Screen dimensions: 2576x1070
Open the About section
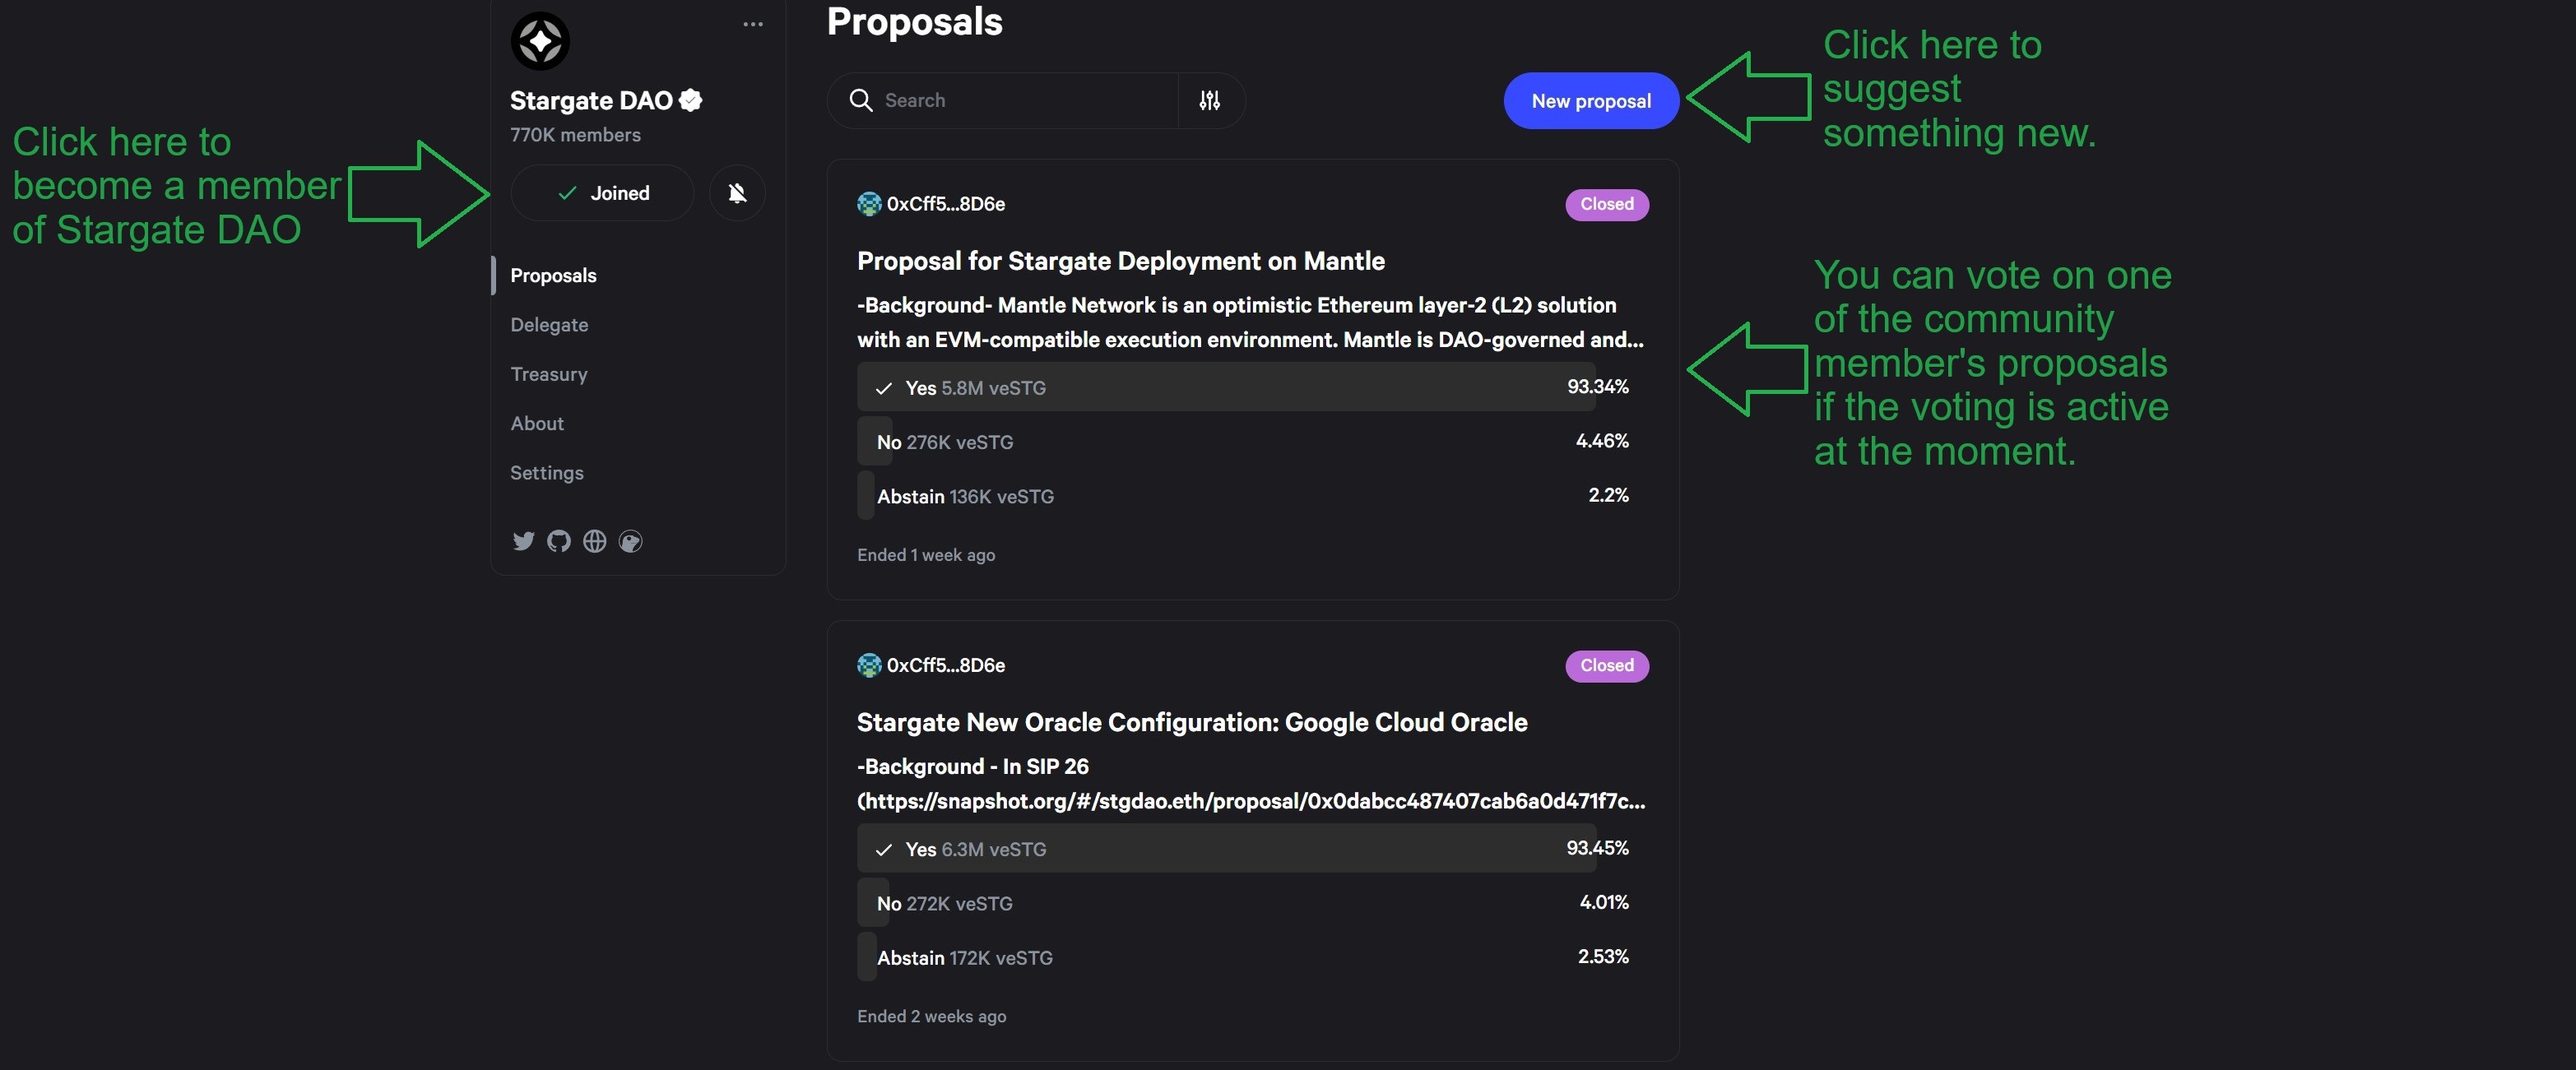click(x=537, y=423)
